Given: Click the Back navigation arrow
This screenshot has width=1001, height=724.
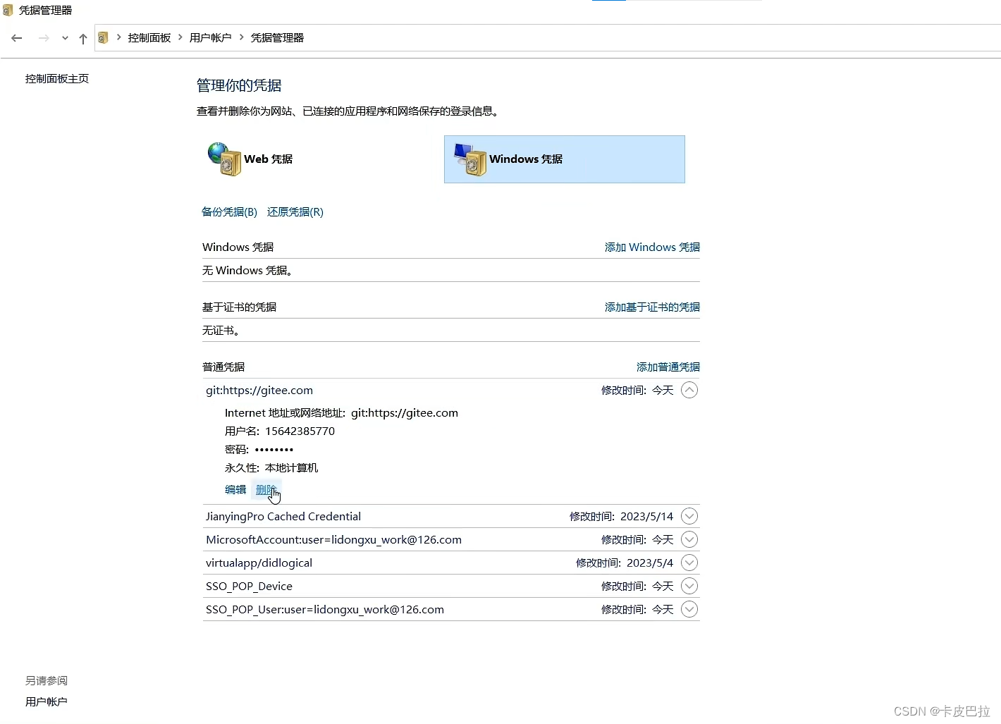Looking at the screenshot, I should (x=17, y=38).
